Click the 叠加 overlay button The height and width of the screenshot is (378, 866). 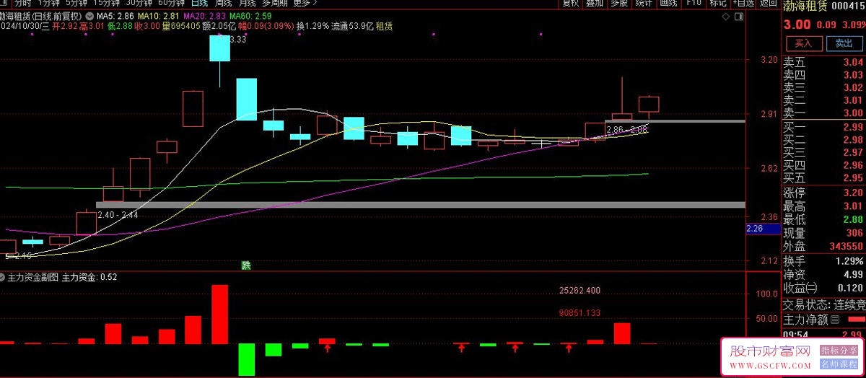tap(594, 3)
